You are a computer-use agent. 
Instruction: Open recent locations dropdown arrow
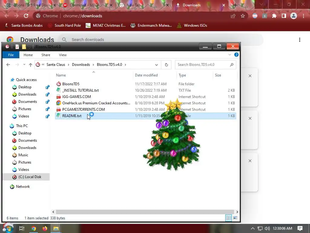tap(24, 65)
